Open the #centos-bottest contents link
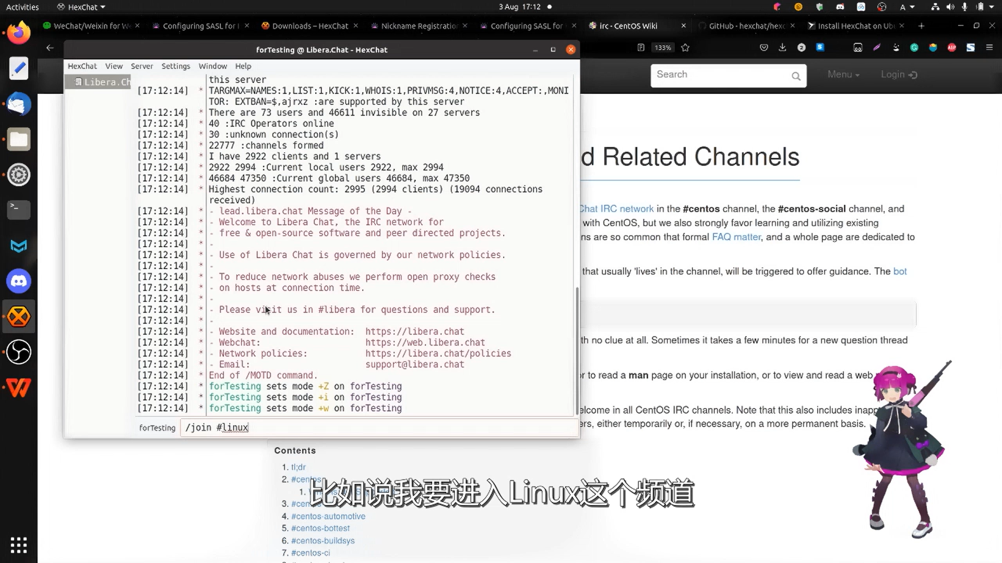Screen dimensions: 1002x563 [x=320, y=528]
